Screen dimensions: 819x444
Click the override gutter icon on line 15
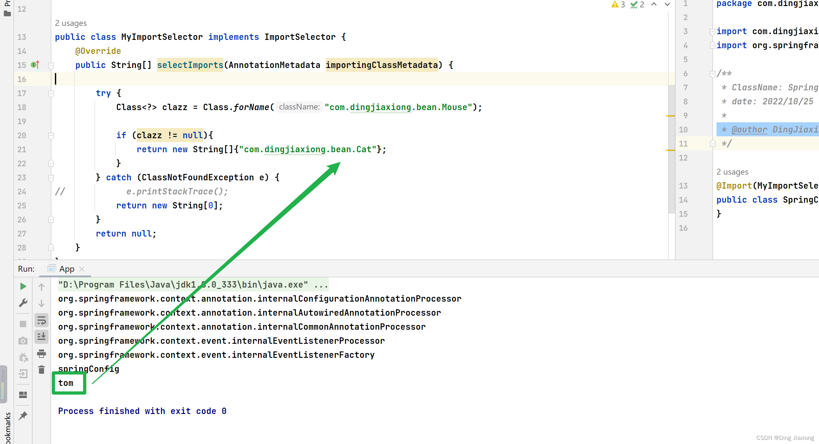[35, 65]
